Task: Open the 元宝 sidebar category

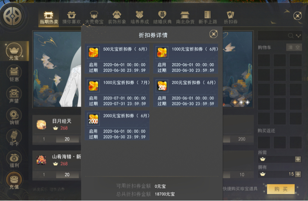Action: (14, 51)
